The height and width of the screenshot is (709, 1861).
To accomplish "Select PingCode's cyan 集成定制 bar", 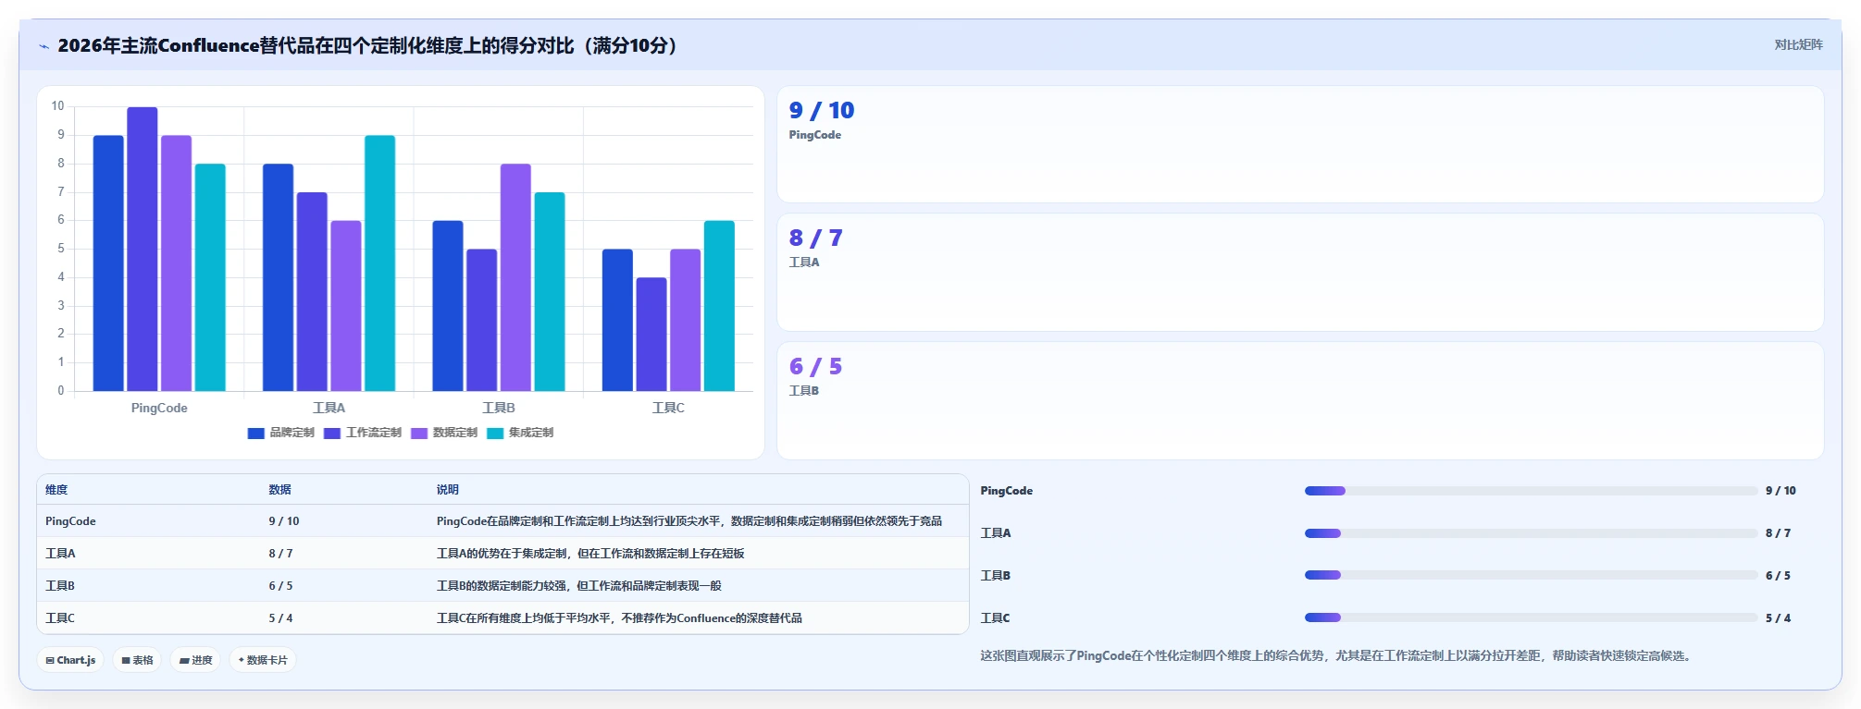I will 210,277.
